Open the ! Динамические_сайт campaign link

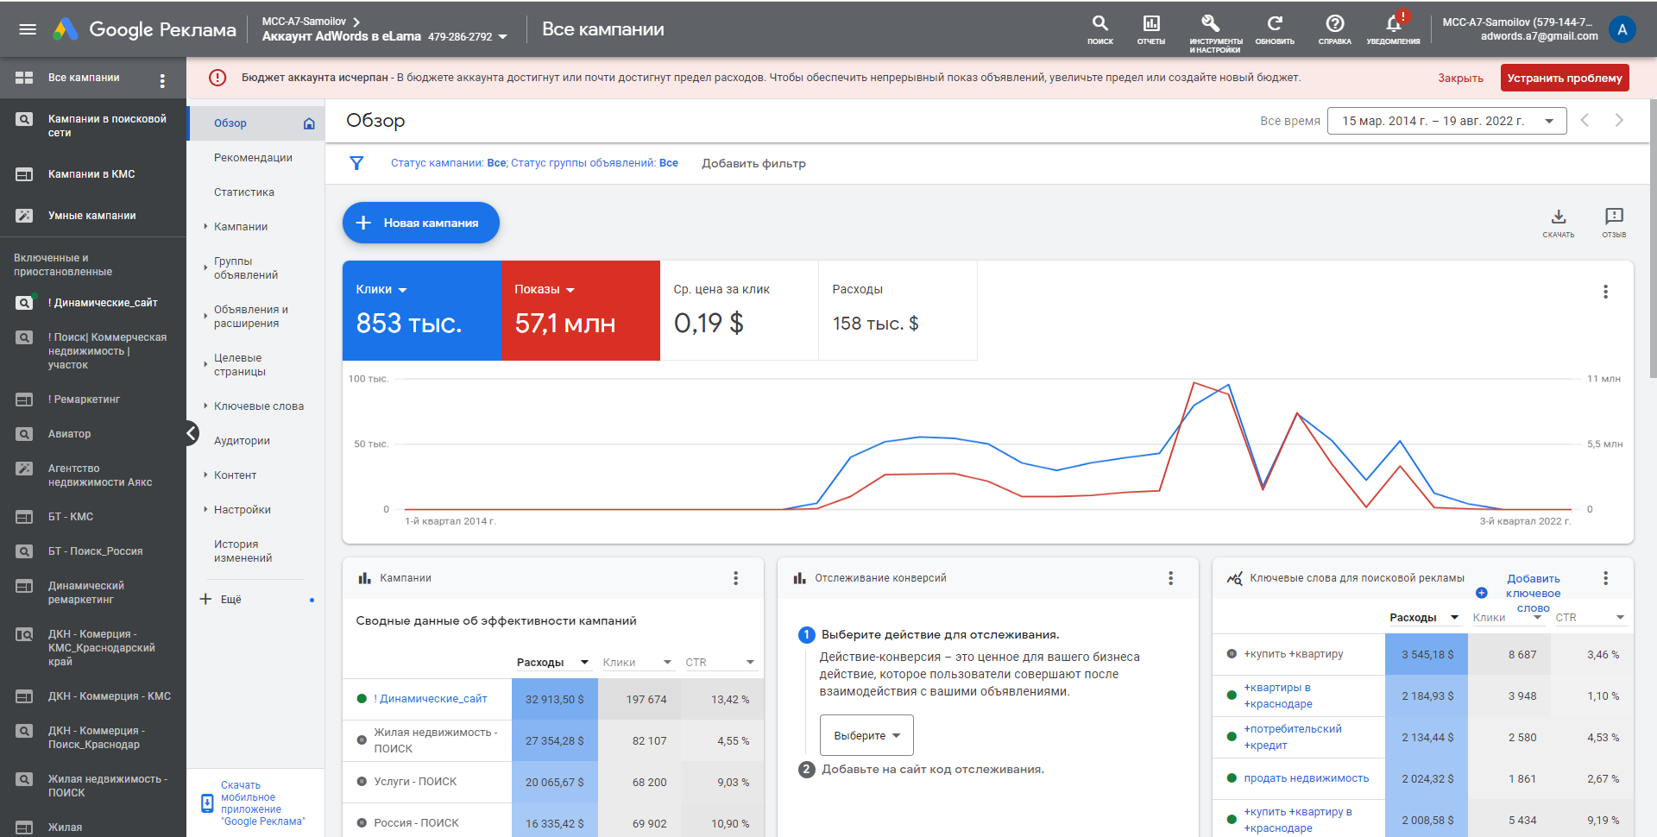click(430, 699)
